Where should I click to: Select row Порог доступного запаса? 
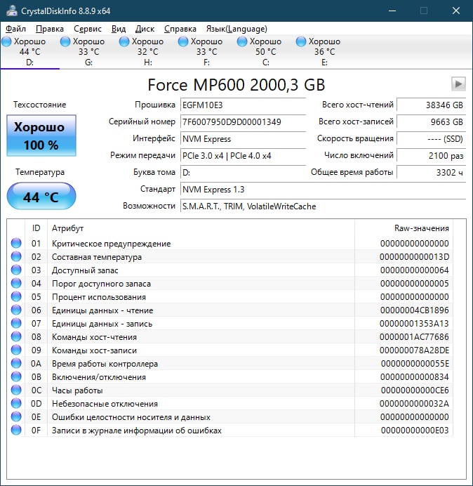coord(230,283)
